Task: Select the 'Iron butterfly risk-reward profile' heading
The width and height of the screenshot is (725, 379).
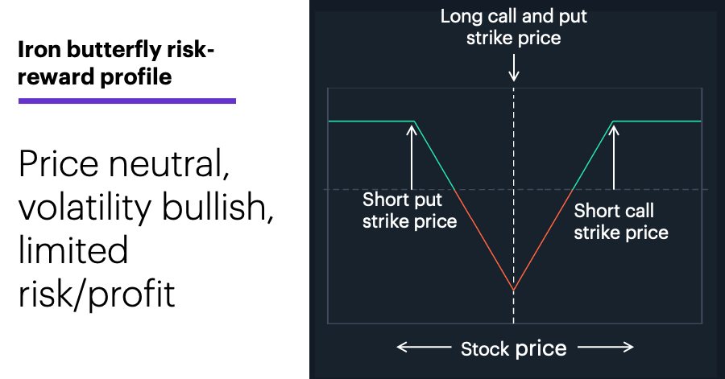Action: pyautogui.click(x=115, y=64)
